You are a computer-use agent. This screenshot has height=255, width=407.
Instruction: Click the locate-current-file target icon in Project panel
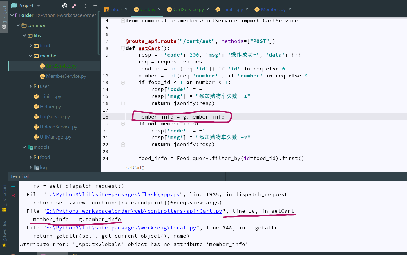[65, 6]
